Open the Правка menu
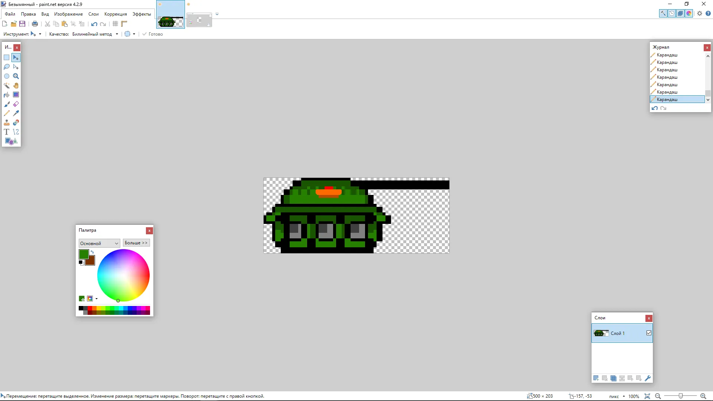 coord(28,14)
